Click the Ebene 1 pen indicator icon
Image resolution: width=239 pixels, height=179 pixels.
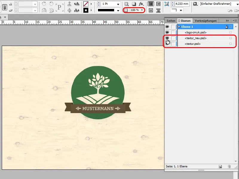pos(226,27)
